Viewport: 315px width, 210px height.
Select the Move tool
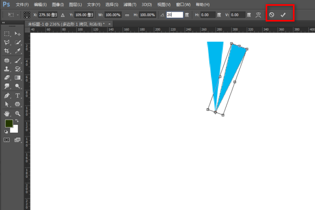click(x=18, y=34)
